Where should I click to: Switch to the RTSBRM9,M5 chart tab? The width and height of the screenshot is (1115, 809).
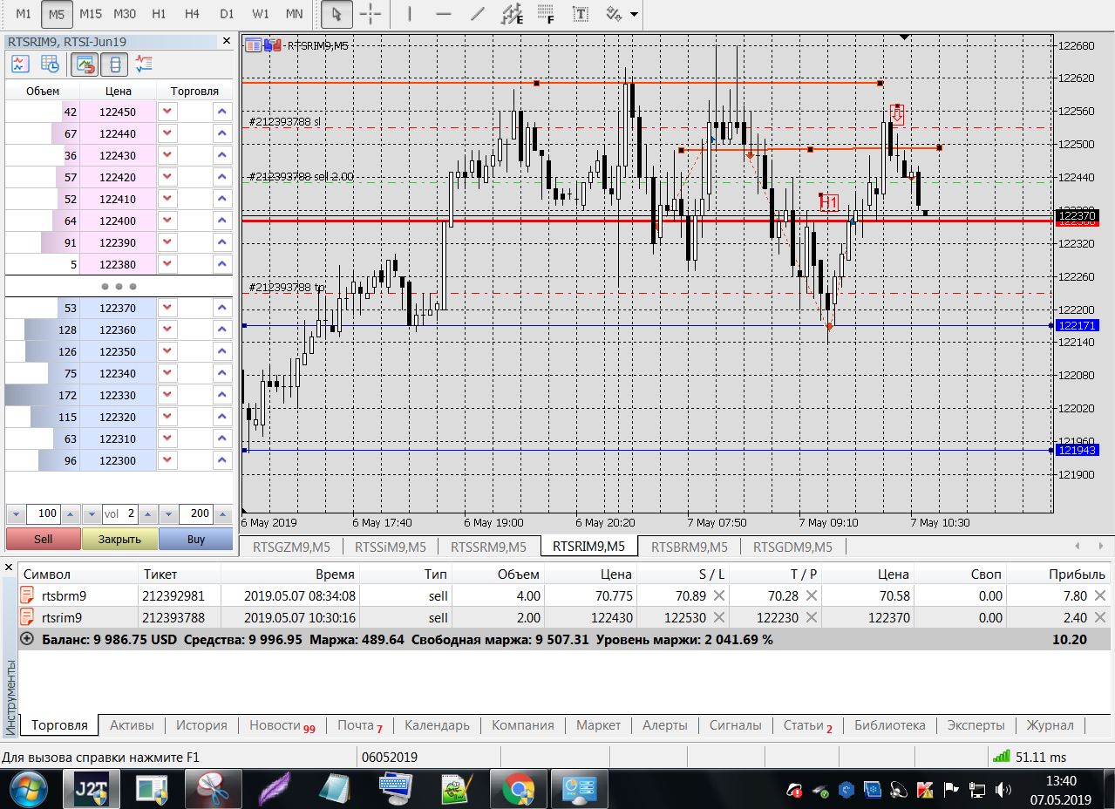tap(689, 547)
